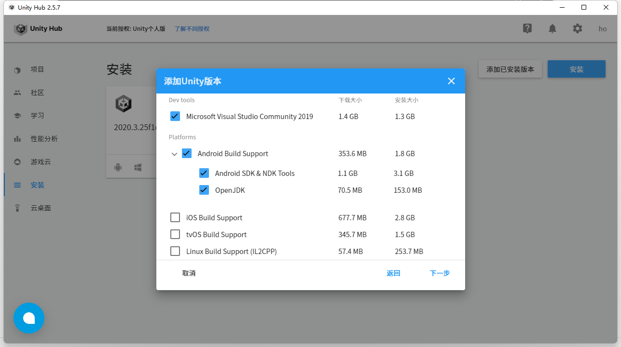Screen dimensions: 621x347
Task: Go to 云桌面 section
Action: [x=41, y=208]
